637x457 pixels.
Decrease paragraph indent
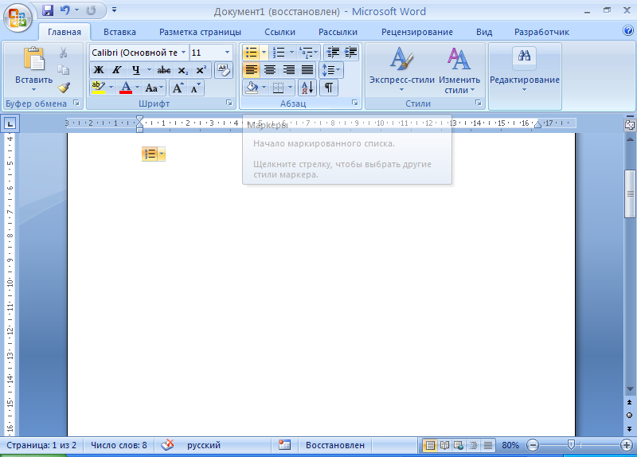333,53
